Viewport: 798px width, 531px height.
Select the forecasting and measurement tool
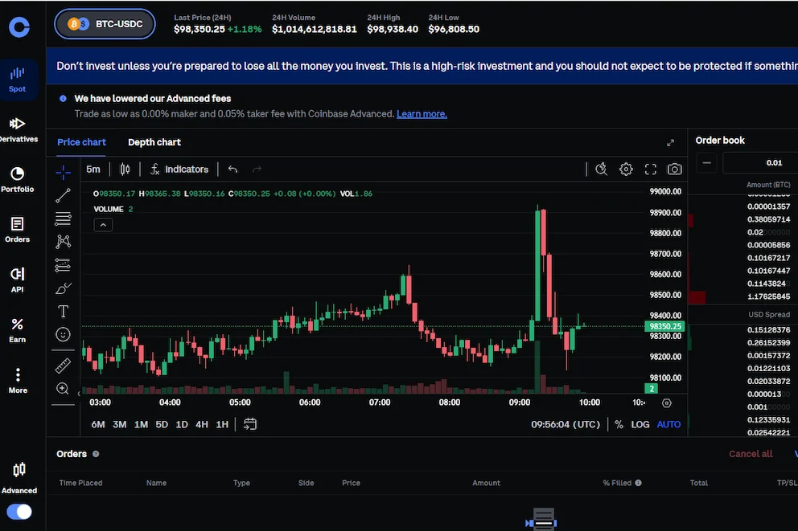(63, 265)
